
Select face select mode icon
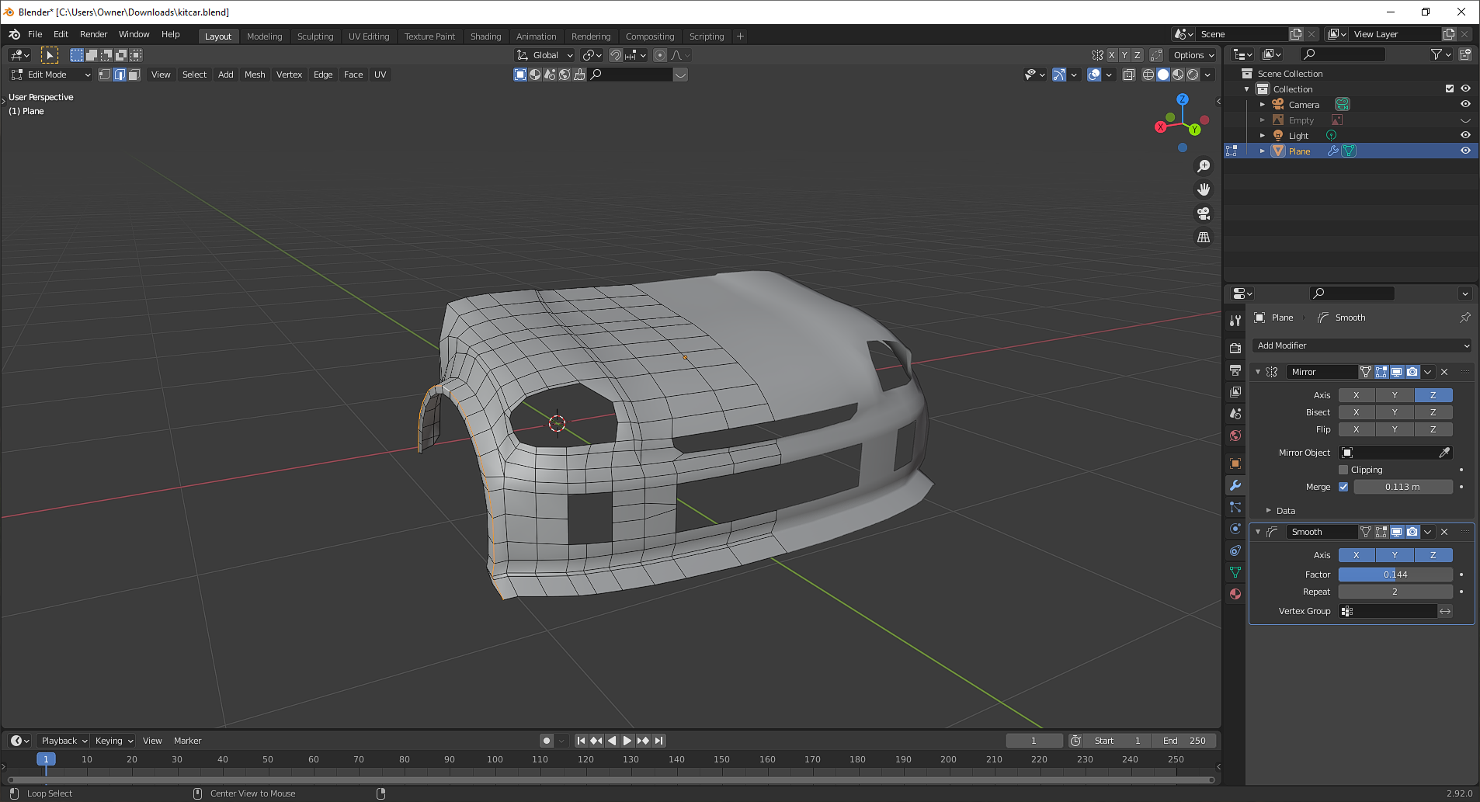click(134, 75)
